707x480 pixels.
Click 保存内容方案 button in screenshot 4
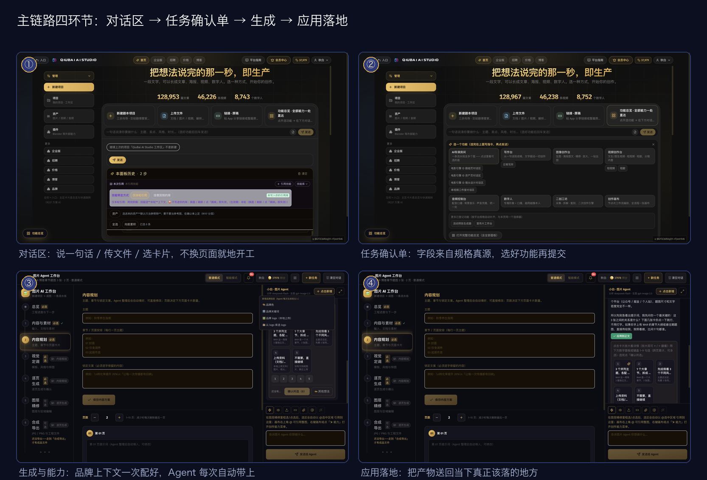tap(442, 400)
